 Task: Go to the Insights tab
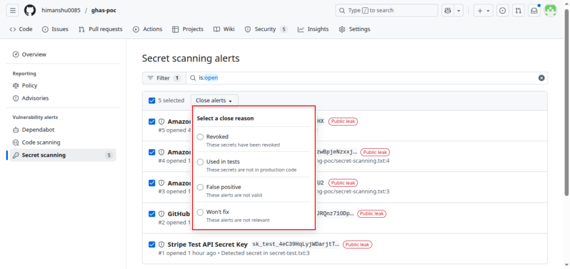313,29
